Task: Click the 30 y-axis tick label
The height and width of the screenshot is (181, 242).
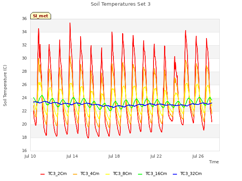Action: click(x=24, y=58)
